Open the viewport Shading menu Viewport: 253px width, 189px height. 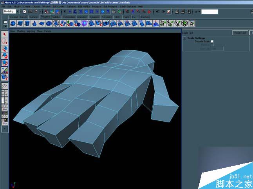[21, 31]
